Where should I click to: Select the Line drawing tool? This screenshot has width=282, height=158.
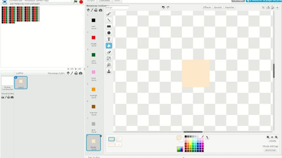coord(109,20)
